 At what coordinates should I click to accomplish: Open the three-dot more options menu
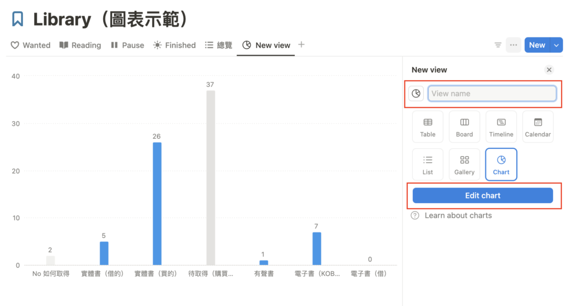click(513, 45)
